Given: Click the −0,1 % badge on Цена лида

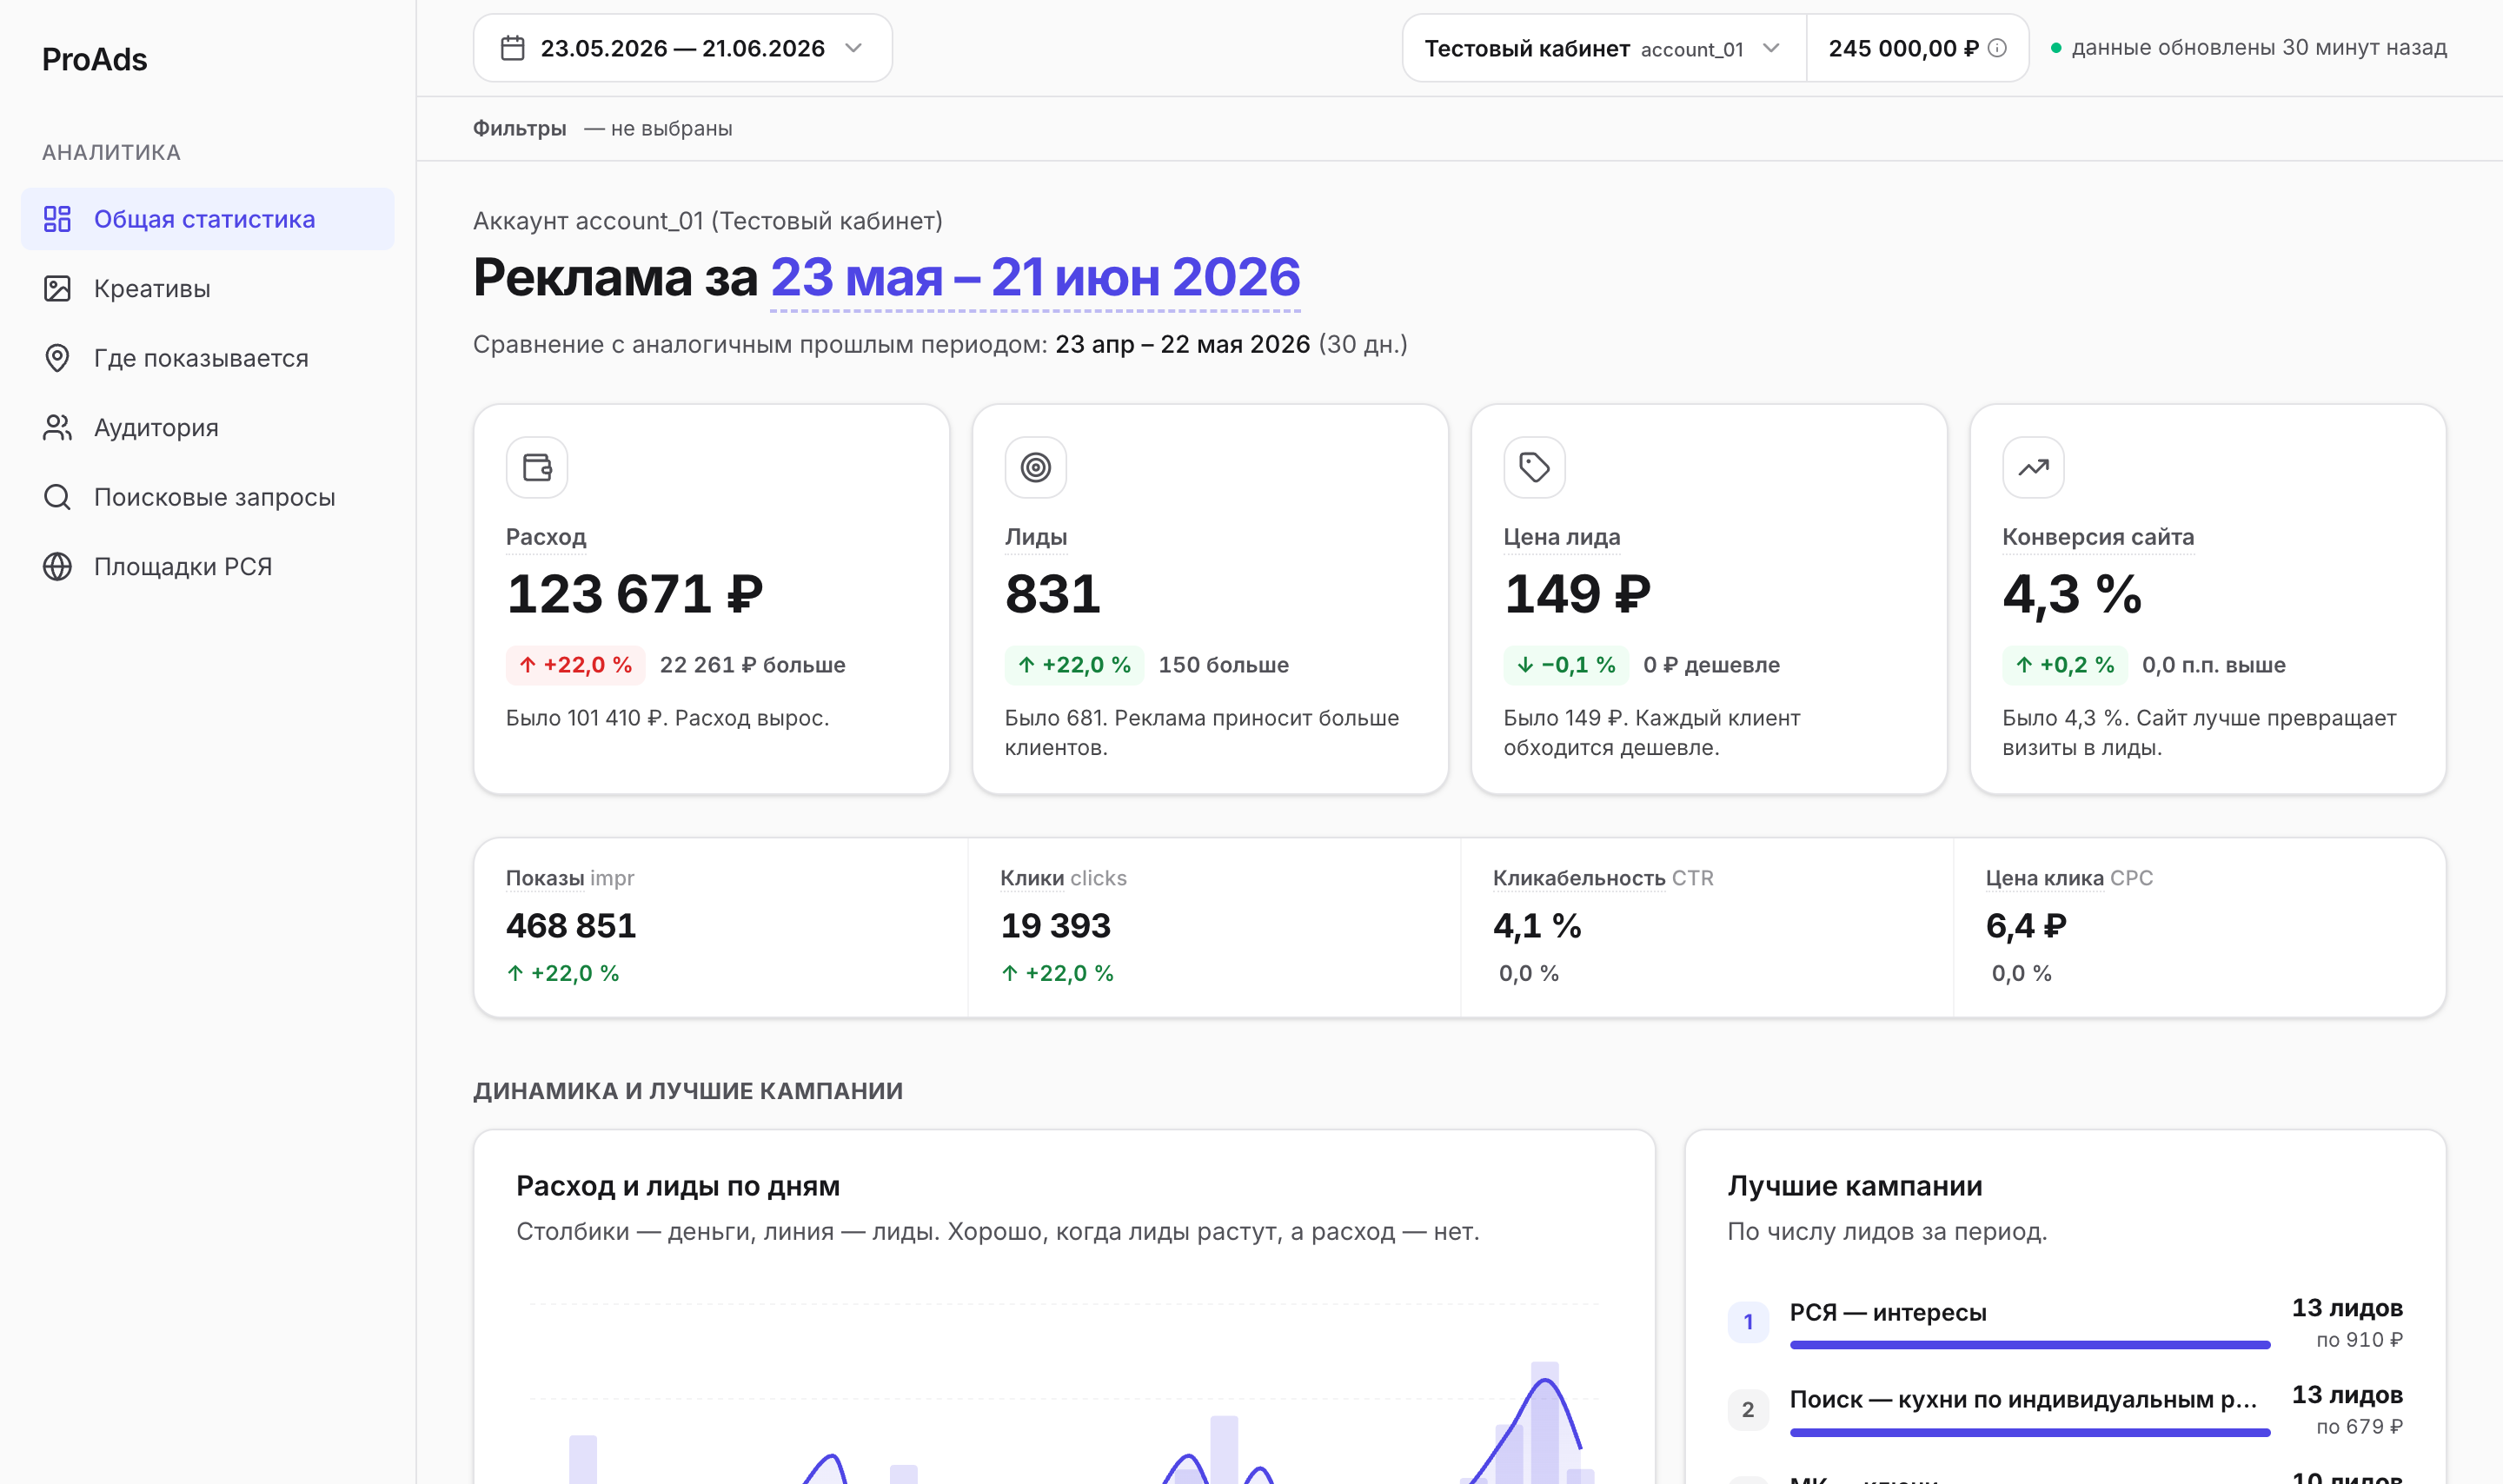Looking at the screenshot, I should pos(1567,665).
